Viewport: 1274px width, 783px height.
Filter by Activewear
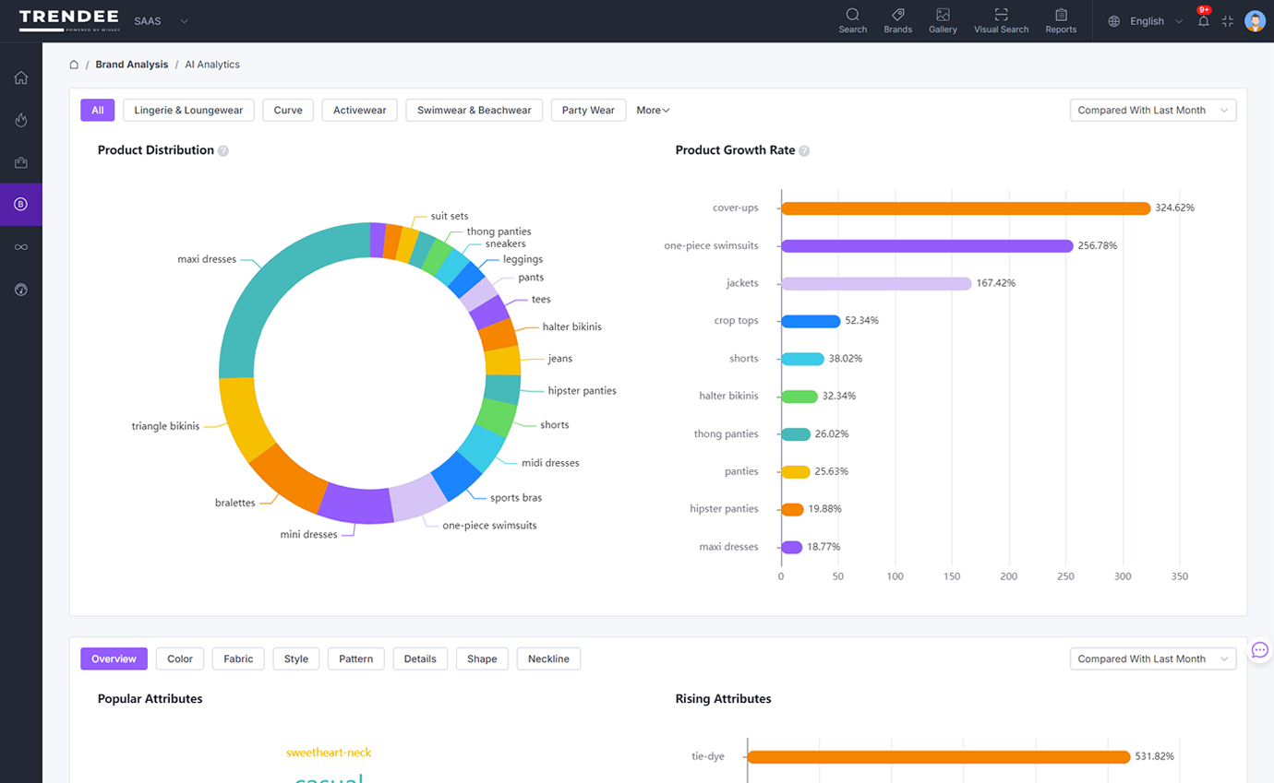[360, 111]
